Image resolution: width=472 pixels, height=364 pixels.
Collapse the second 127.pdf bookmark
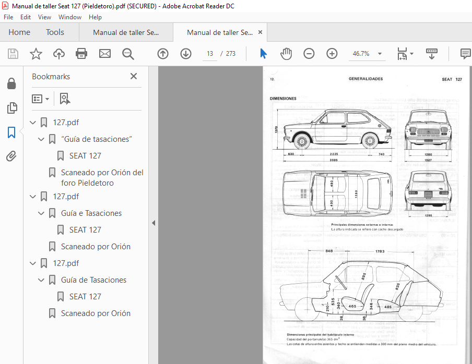(33, 197)
